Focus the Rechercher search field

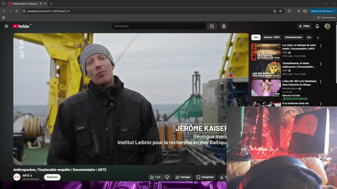point(159,26)
